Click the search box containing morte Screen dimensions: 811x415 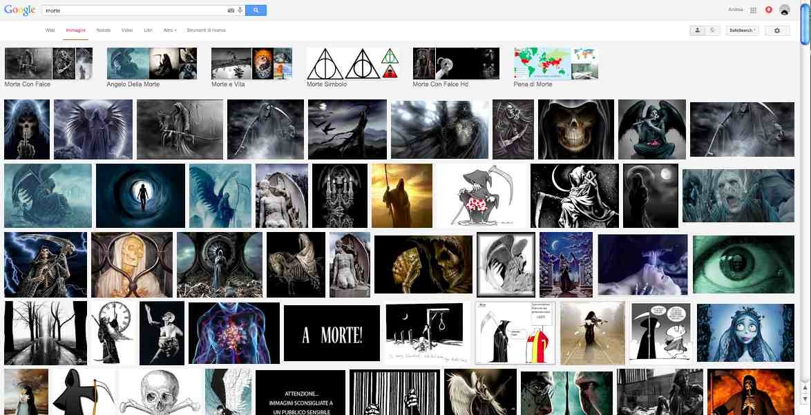(x=135, y=10)
